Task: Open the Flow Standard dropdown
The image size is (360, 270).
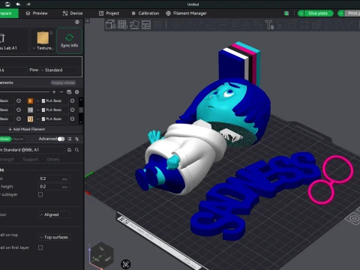Action: click(x=59, y=70)
